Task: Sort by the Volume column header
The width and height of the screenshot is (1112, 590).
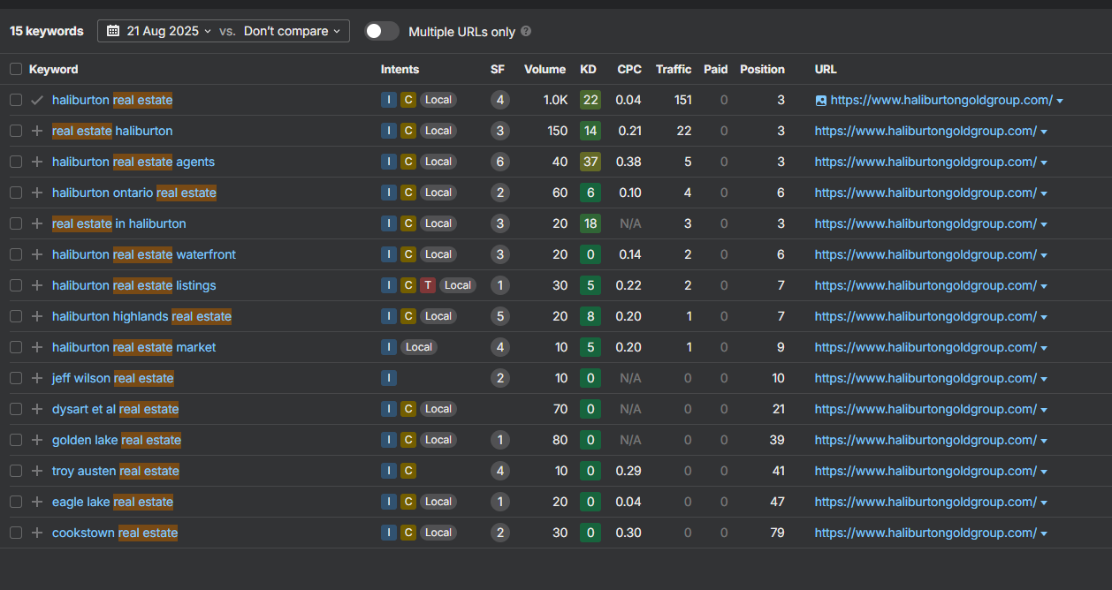Action: (x=545, y=69)
